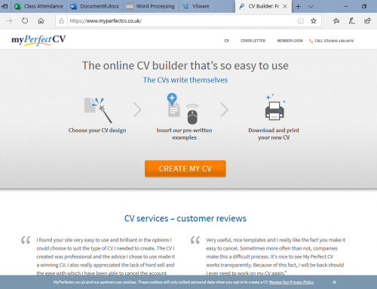Click the Member Login link
Image resolution: width=377 pixels, height=289 pixels.
pyautogui.click(x=290, y=41)
